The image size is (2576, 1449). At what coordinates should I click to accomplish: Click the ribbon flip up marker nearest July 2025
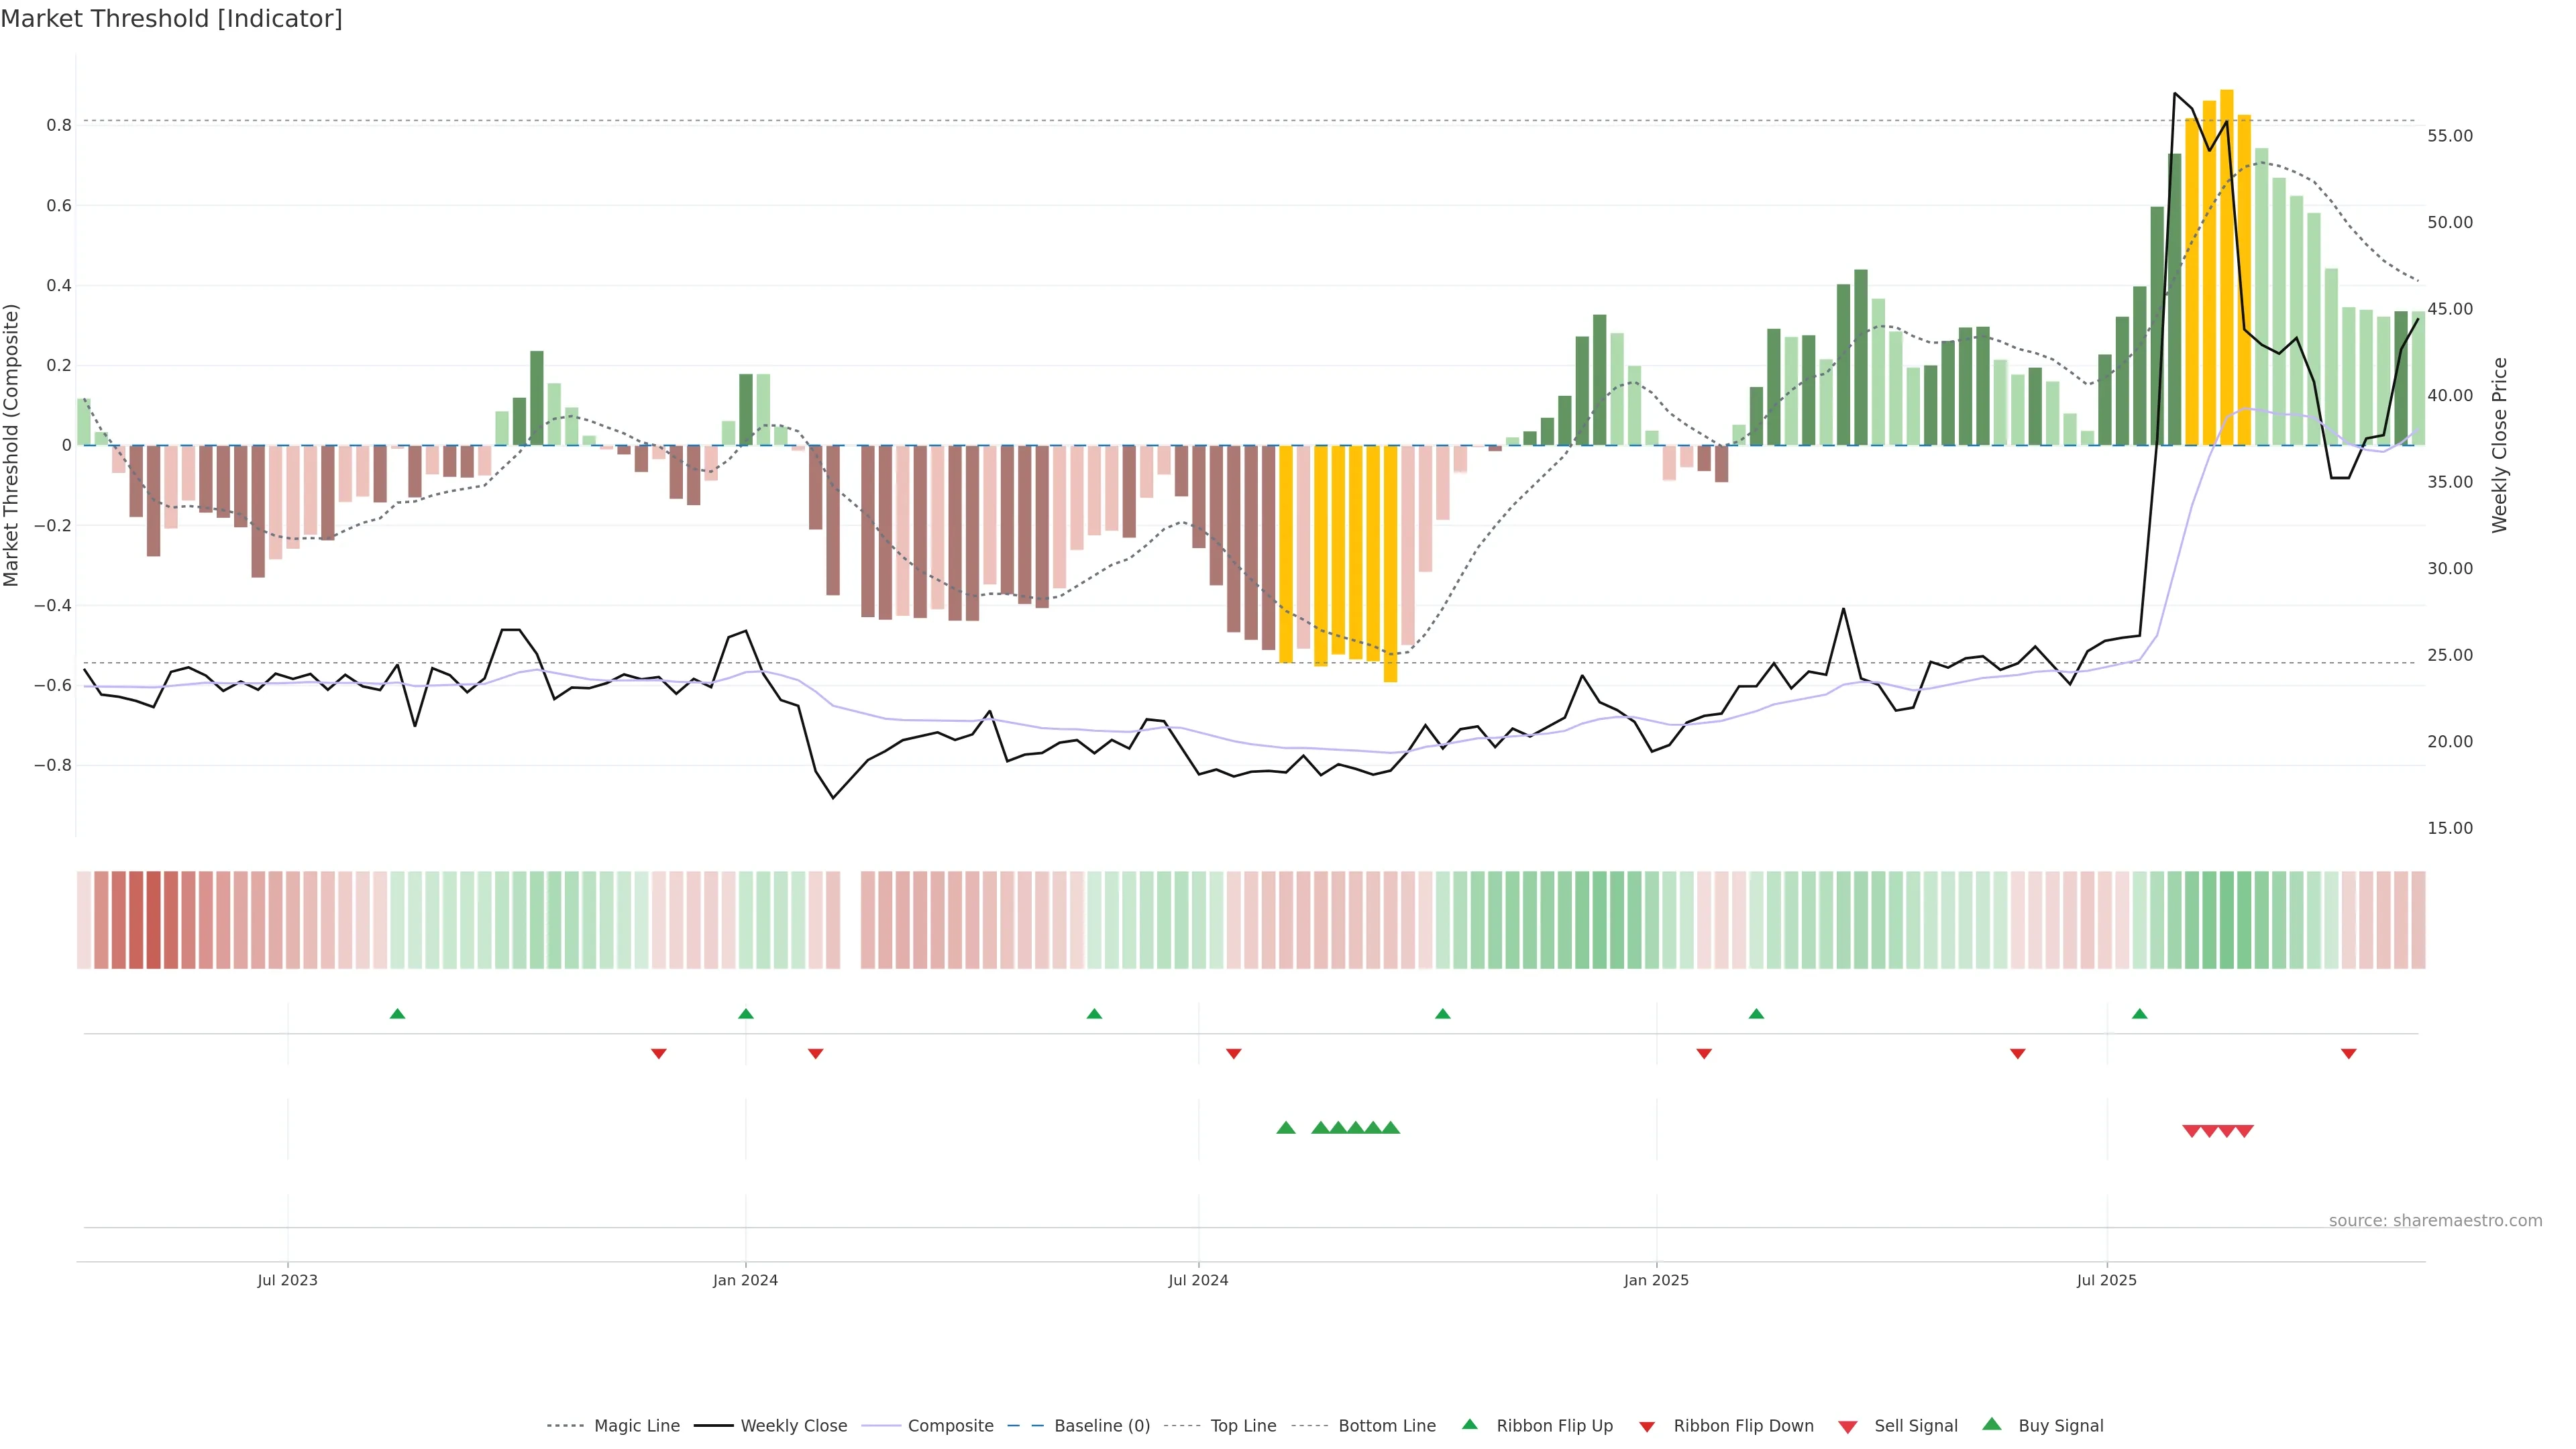click(x=2139, y=1014)
